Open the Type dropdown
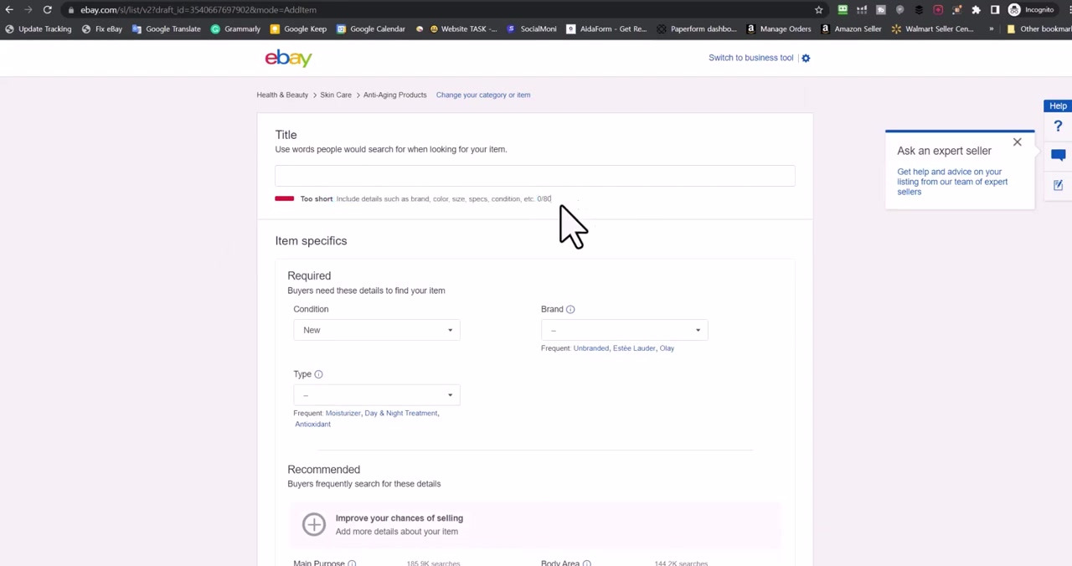The width and height of the screenshot is (1072, 566). click(377, 395)
